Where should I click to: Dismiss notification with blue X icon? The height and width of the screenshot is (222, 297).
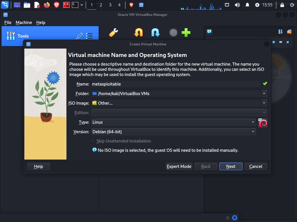click(x=288, y=42)
